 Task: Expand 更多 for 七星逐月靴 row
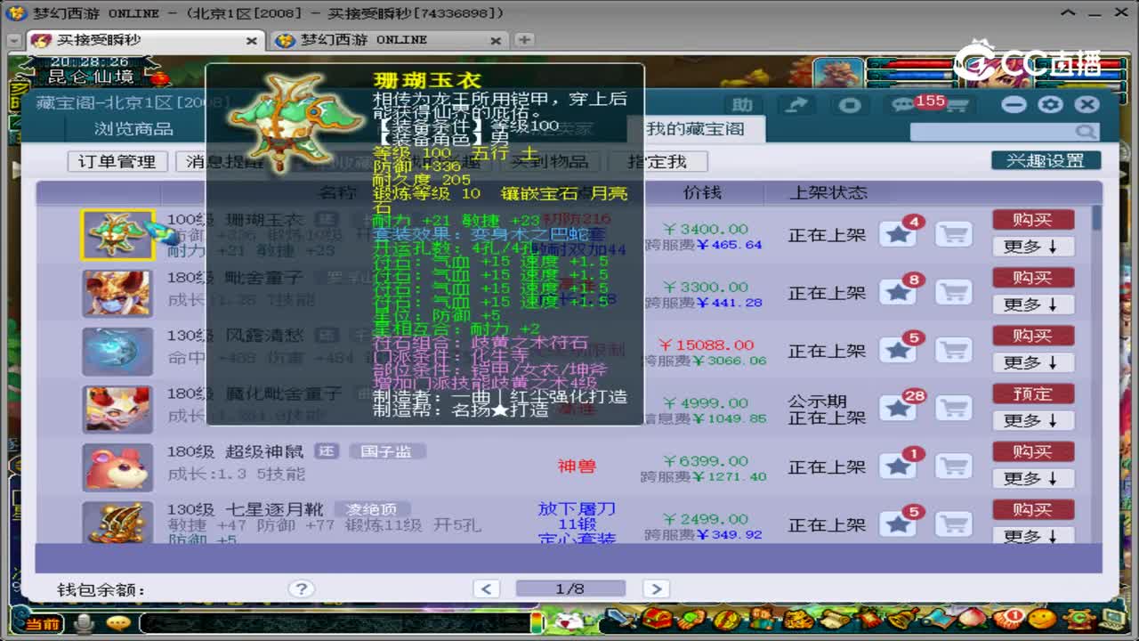[1033, 536]
